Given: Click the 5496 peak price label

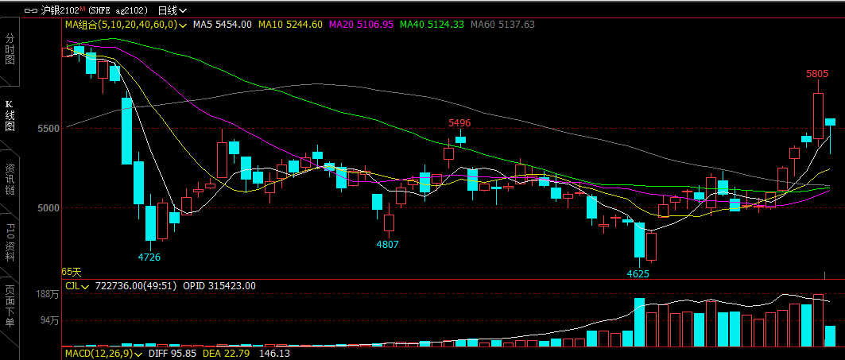Looking at the screenshot, I should tap(459, 123).
